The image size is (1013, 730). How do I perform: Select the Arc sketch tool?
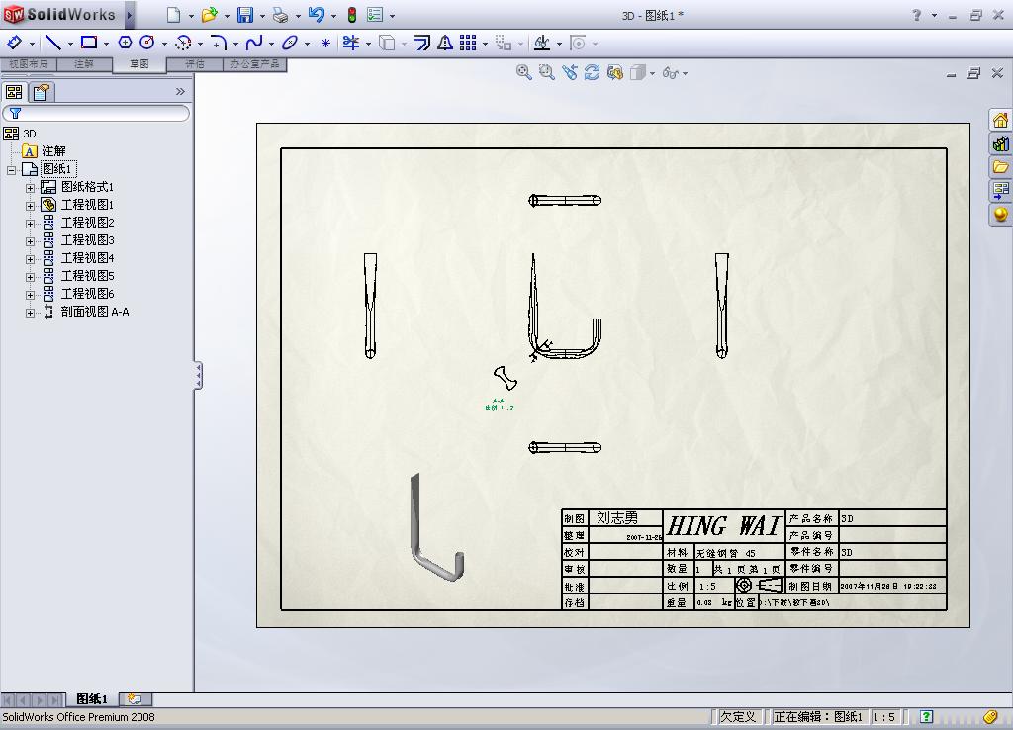click(183, 43)
